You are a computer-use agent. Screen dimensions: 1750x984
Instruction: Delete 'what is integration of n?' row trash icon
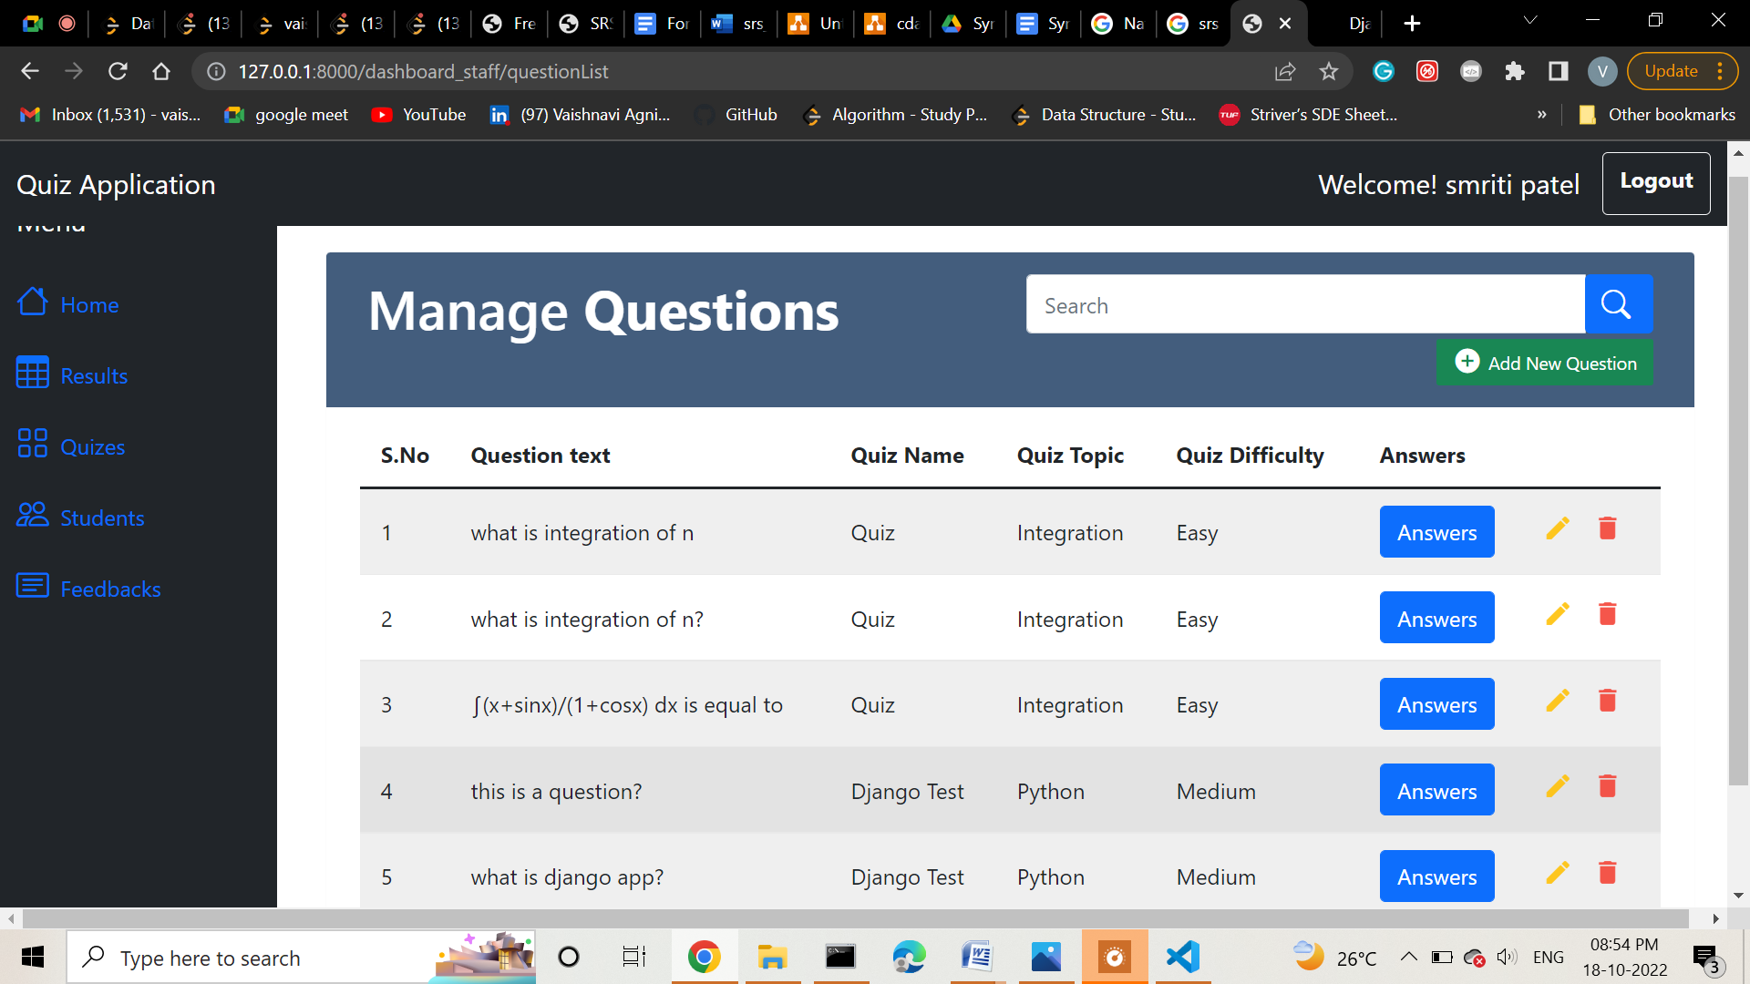pyautogui.click(x=1608, y=614)
